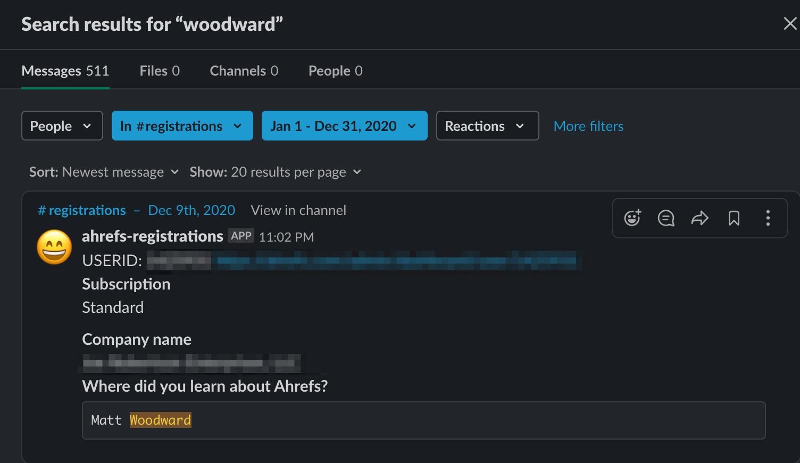Change the Jan 1 - Dec 31, 2020 date filter

(x=345, y=126)
